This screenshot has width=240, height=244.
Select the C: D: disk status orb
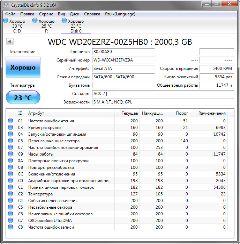6,20
